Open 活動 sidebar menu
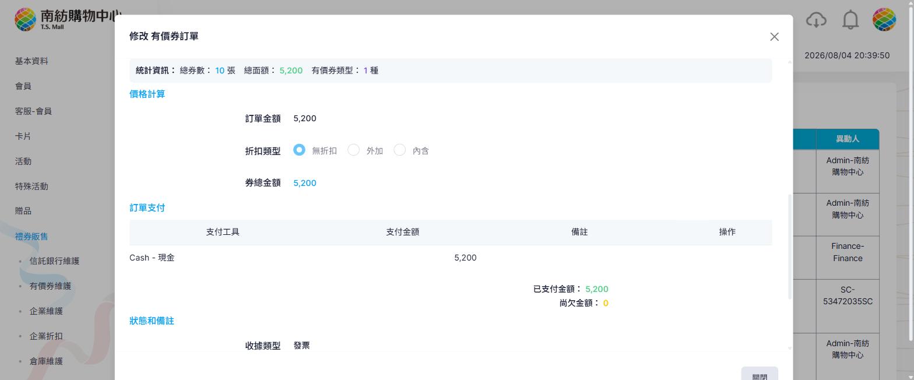This screenshot has height=380, width=914. 23,161
